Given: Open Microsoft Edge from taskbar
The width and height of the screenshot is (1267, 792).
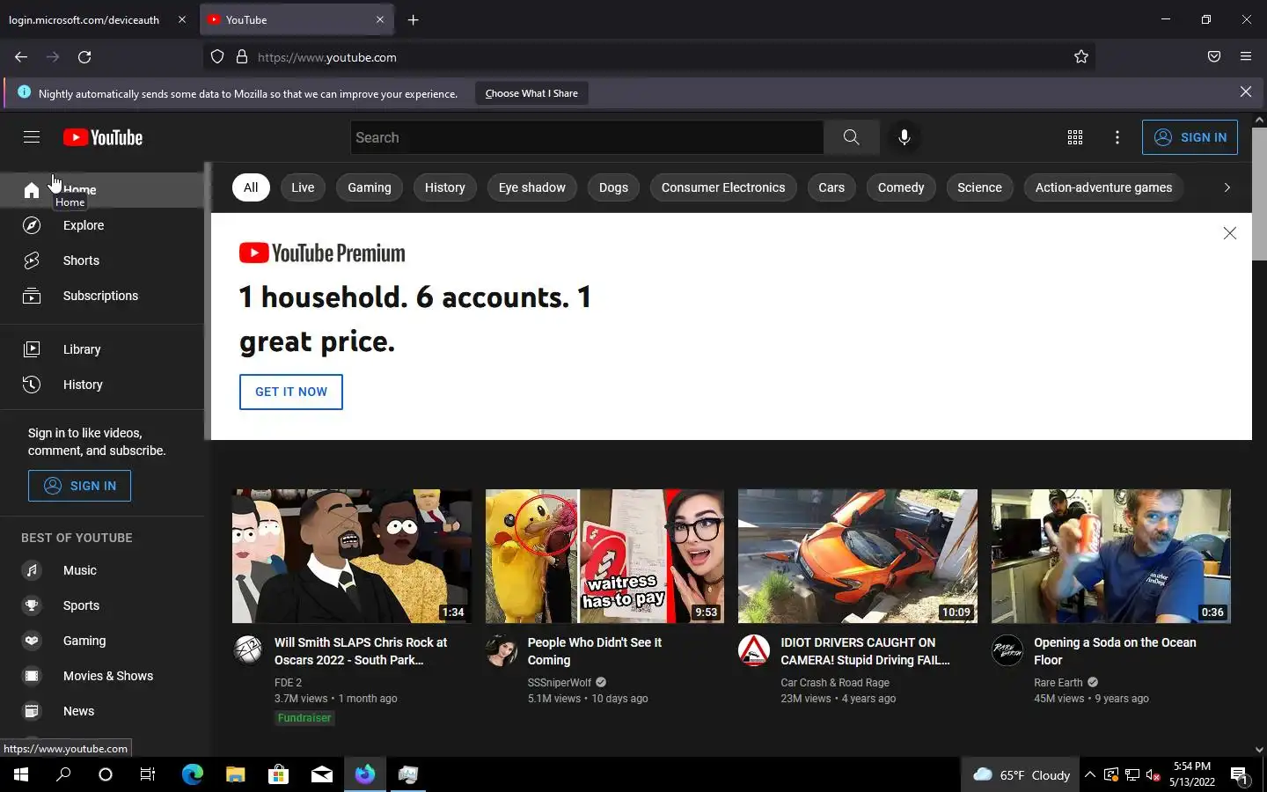Looking at the screenshot, I should pos(193,774).
